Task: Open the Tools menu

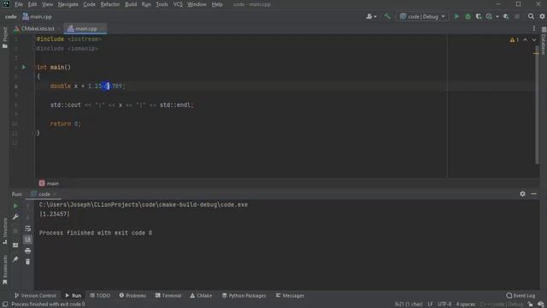Action: pos(162,4)
